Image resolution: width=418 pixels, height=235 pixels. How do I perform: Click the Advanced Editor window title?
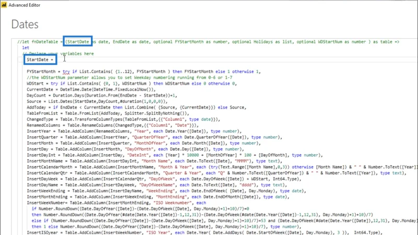(25, 5)
